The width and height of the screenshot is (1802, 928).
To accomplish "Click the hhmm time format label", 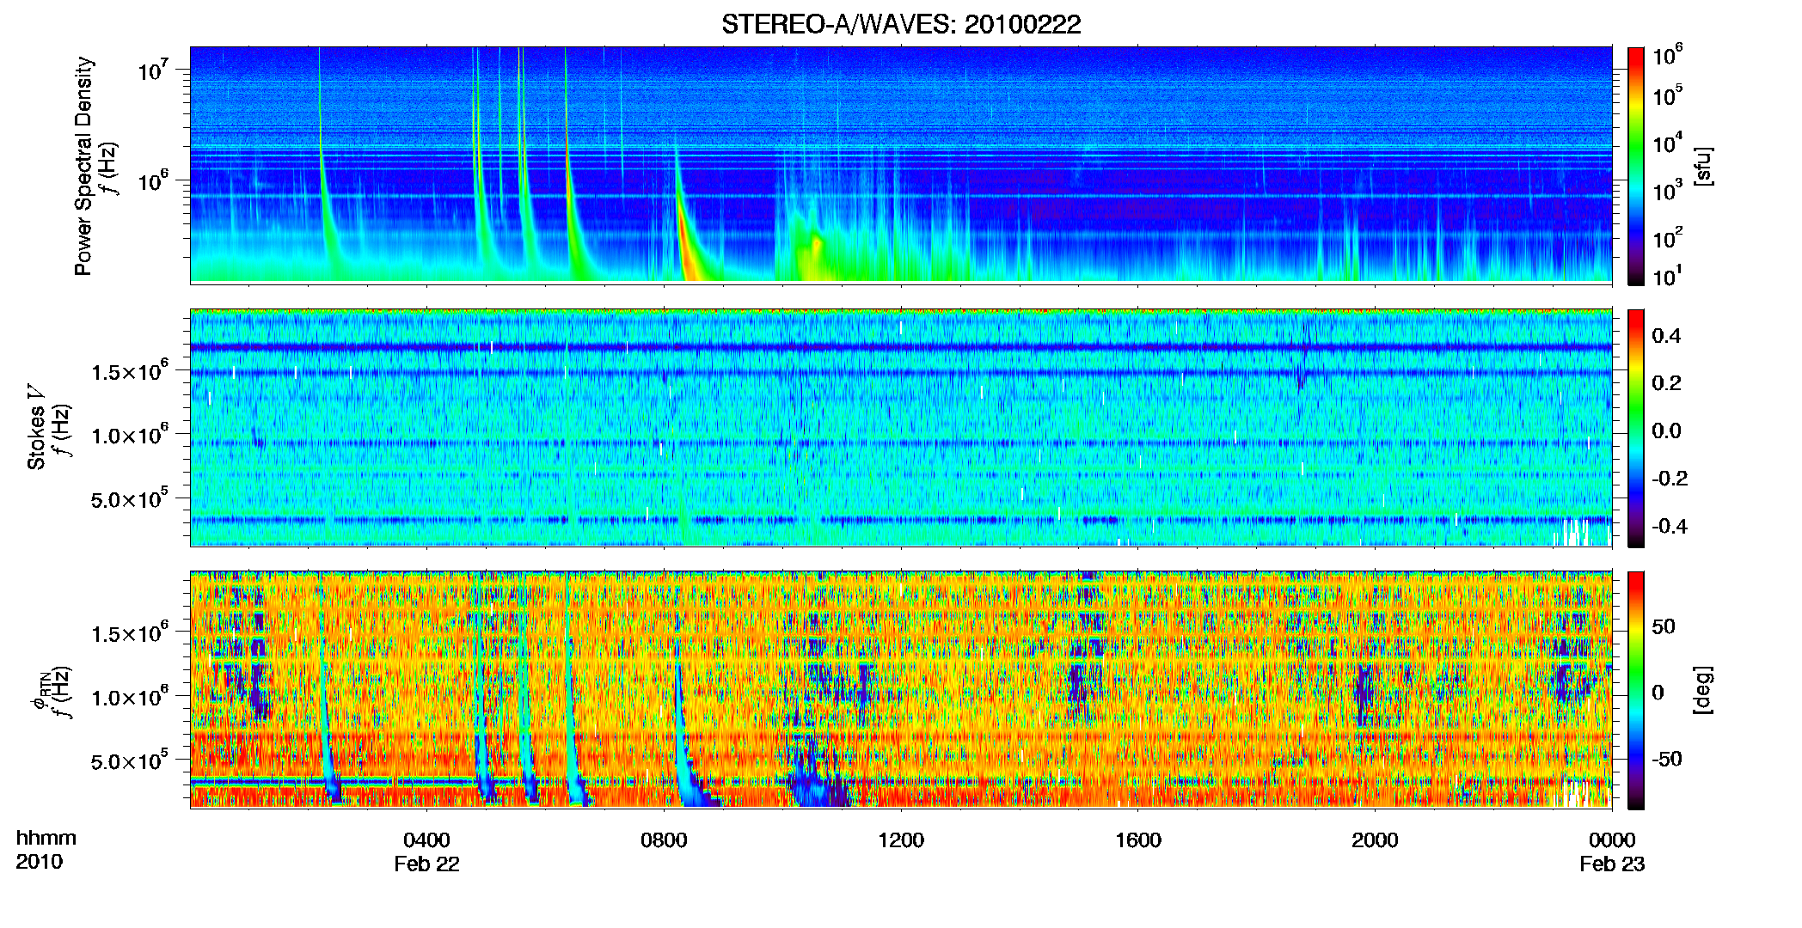I will coord(46,839).
